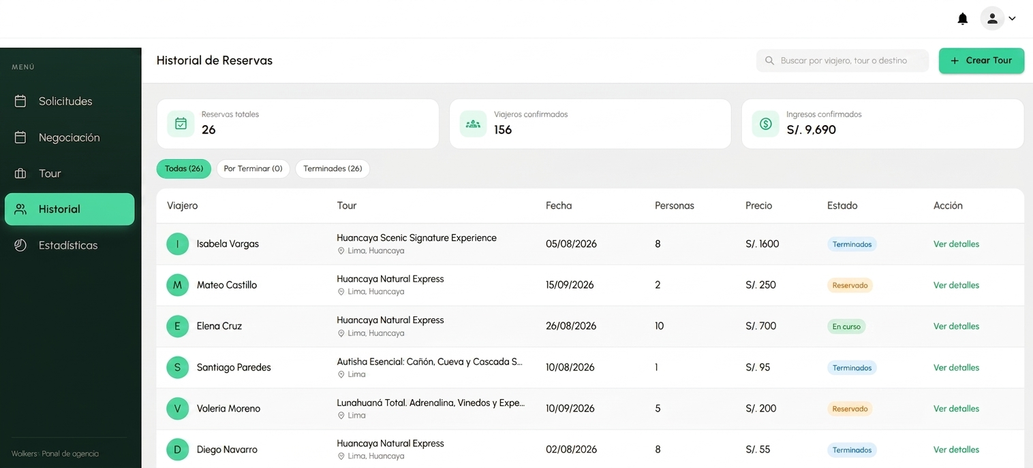Click the user profile avatar icon

click(992, 18)
